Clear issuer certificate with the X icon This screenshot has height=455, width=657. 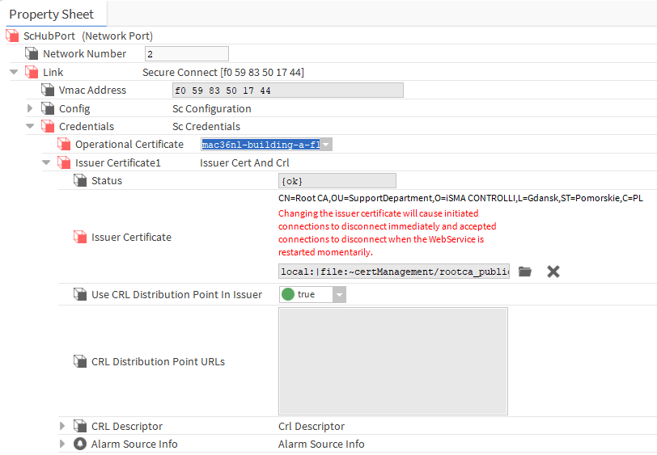tap(553, 272)
